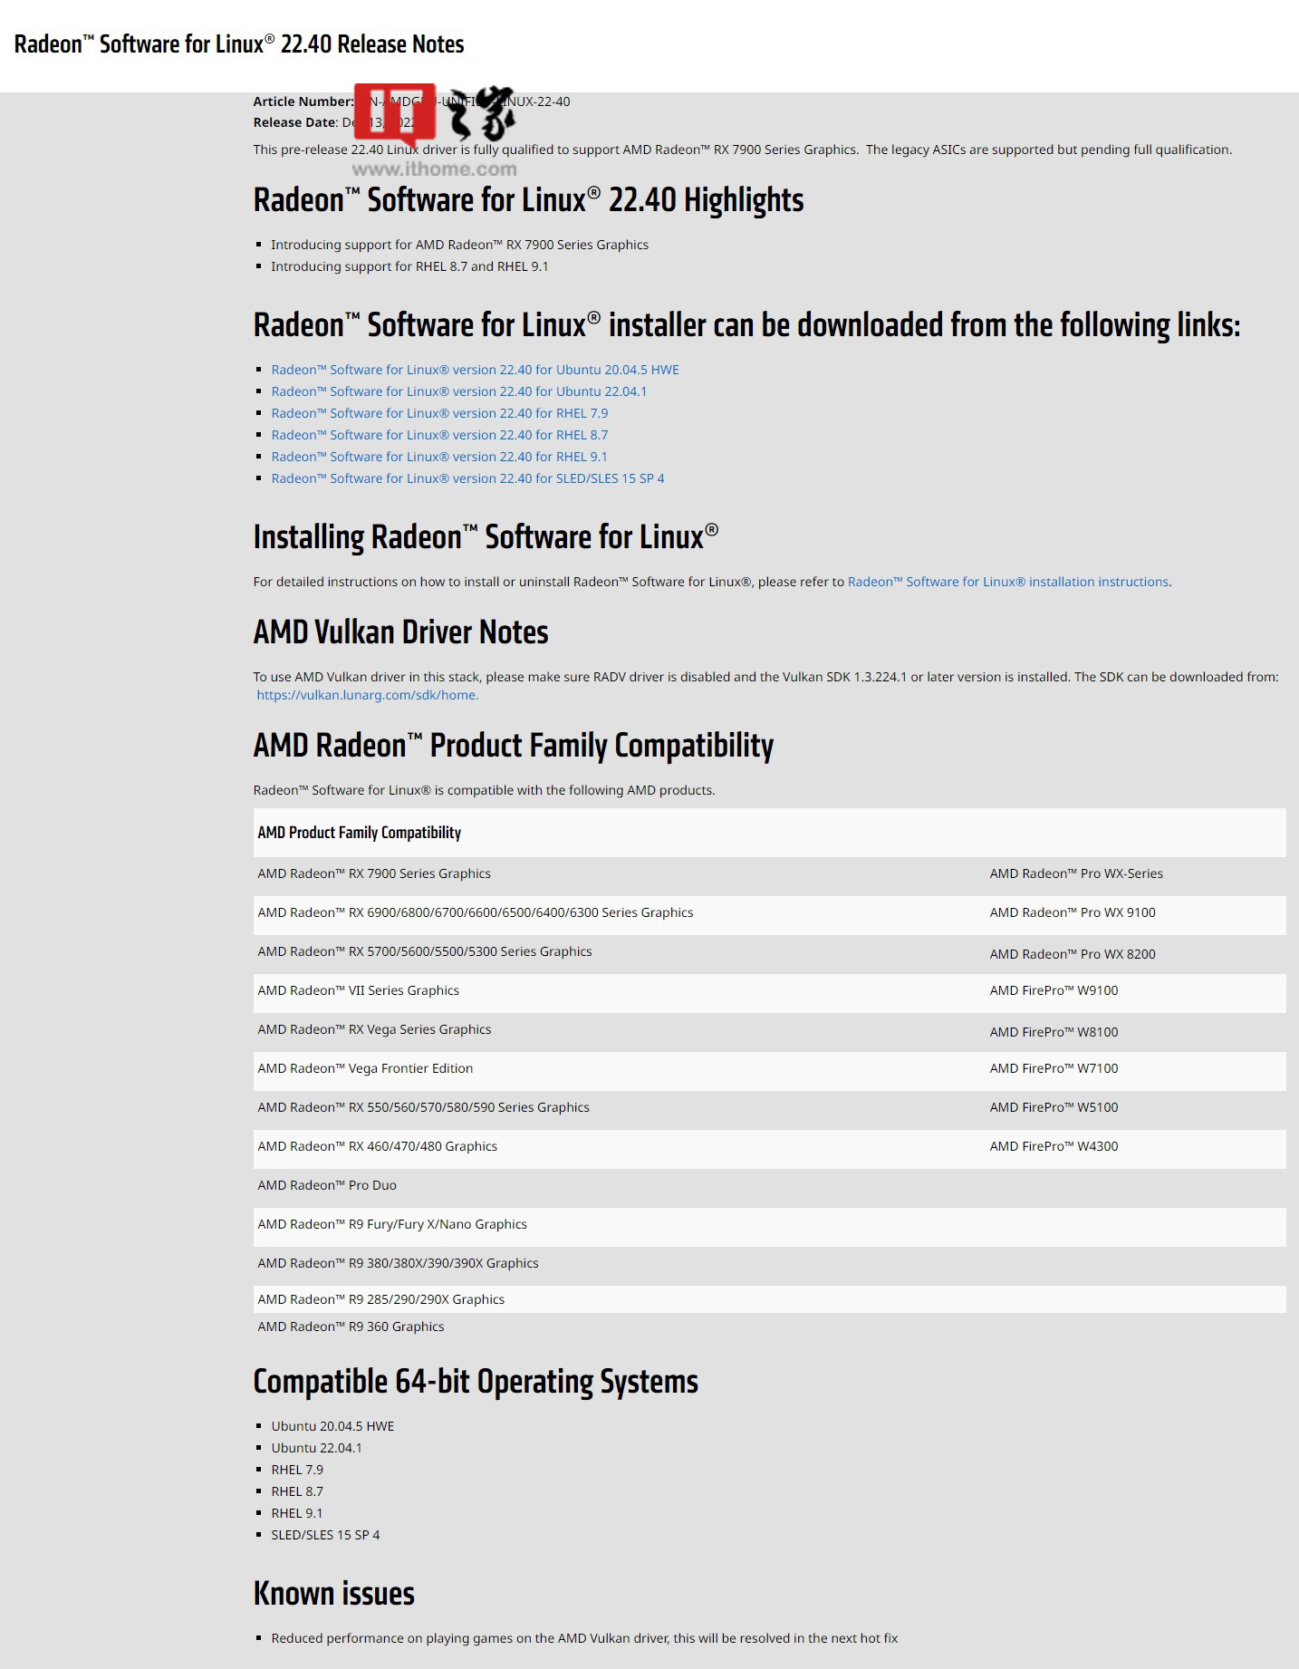Click 'Introducing support for AMD Radeon RX 7900 Series Graphics'
The height and width of the screenshot is (1669, 1299).
pyautogui.click(x=459, y=245)
